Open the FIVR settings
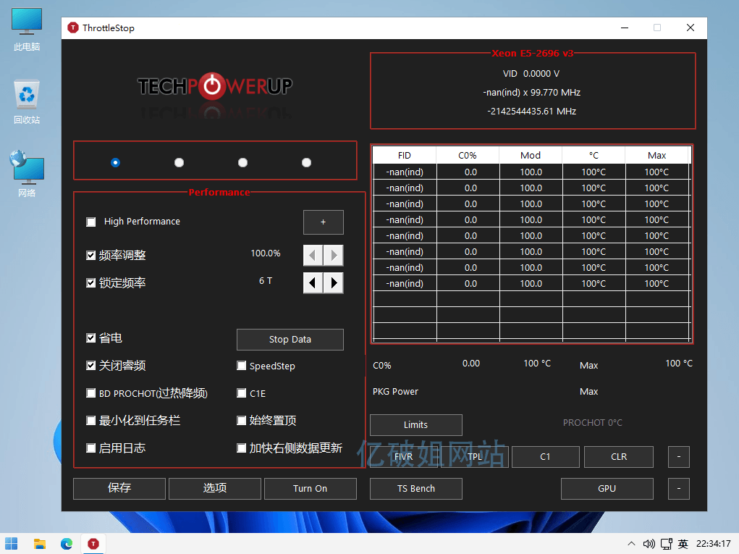Screen dimensions: 739x554 point(402,456)
